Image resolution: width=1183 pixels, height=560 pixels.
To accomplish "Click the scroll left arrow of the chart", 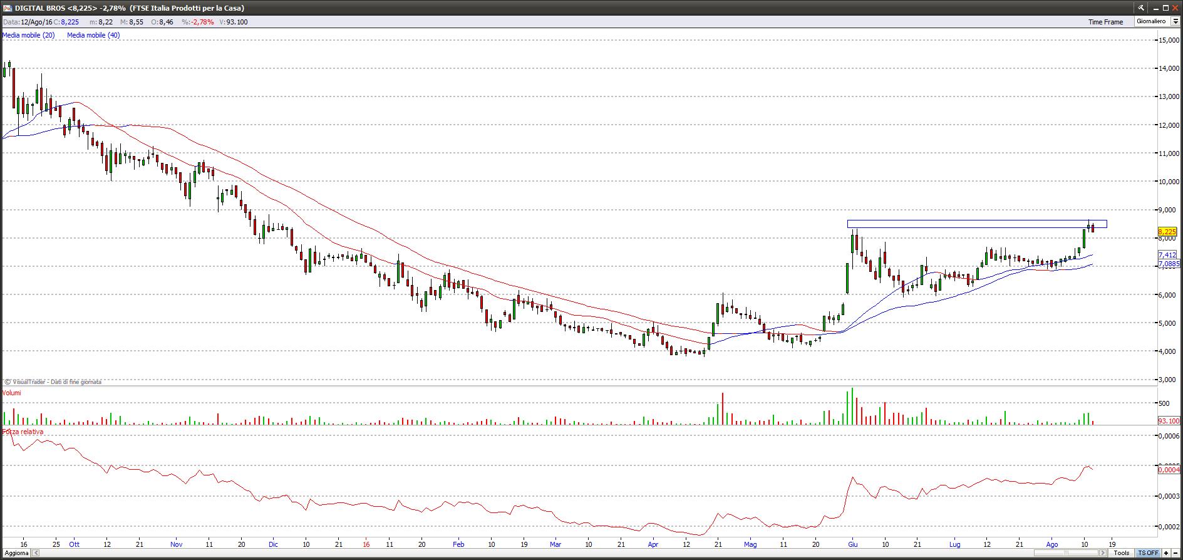I will pyautogui.click(x=36, y=553).
